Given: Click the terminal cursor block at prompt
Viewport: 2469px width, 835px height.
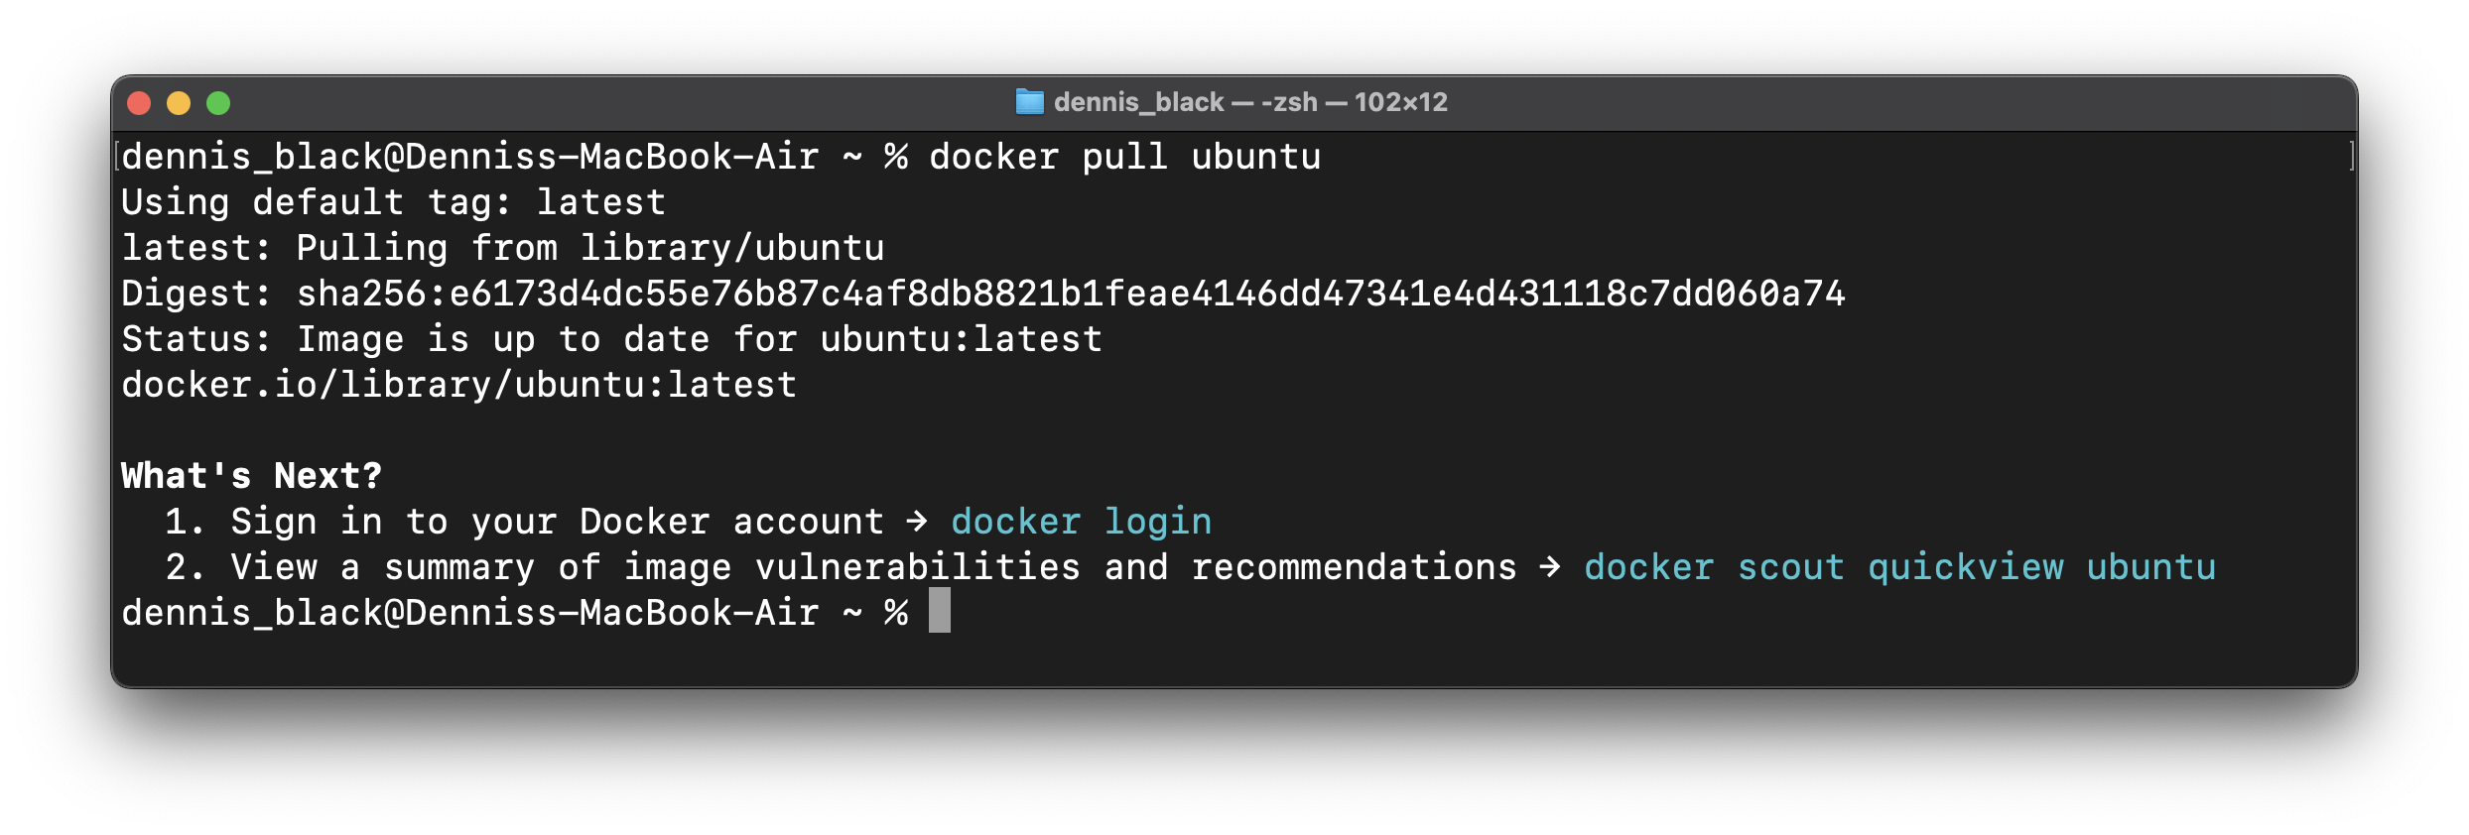Looking at the screenshot, I should [939, 611].
